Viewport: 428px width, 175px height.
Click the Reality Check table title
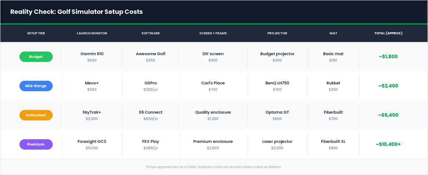coord(76,12)
